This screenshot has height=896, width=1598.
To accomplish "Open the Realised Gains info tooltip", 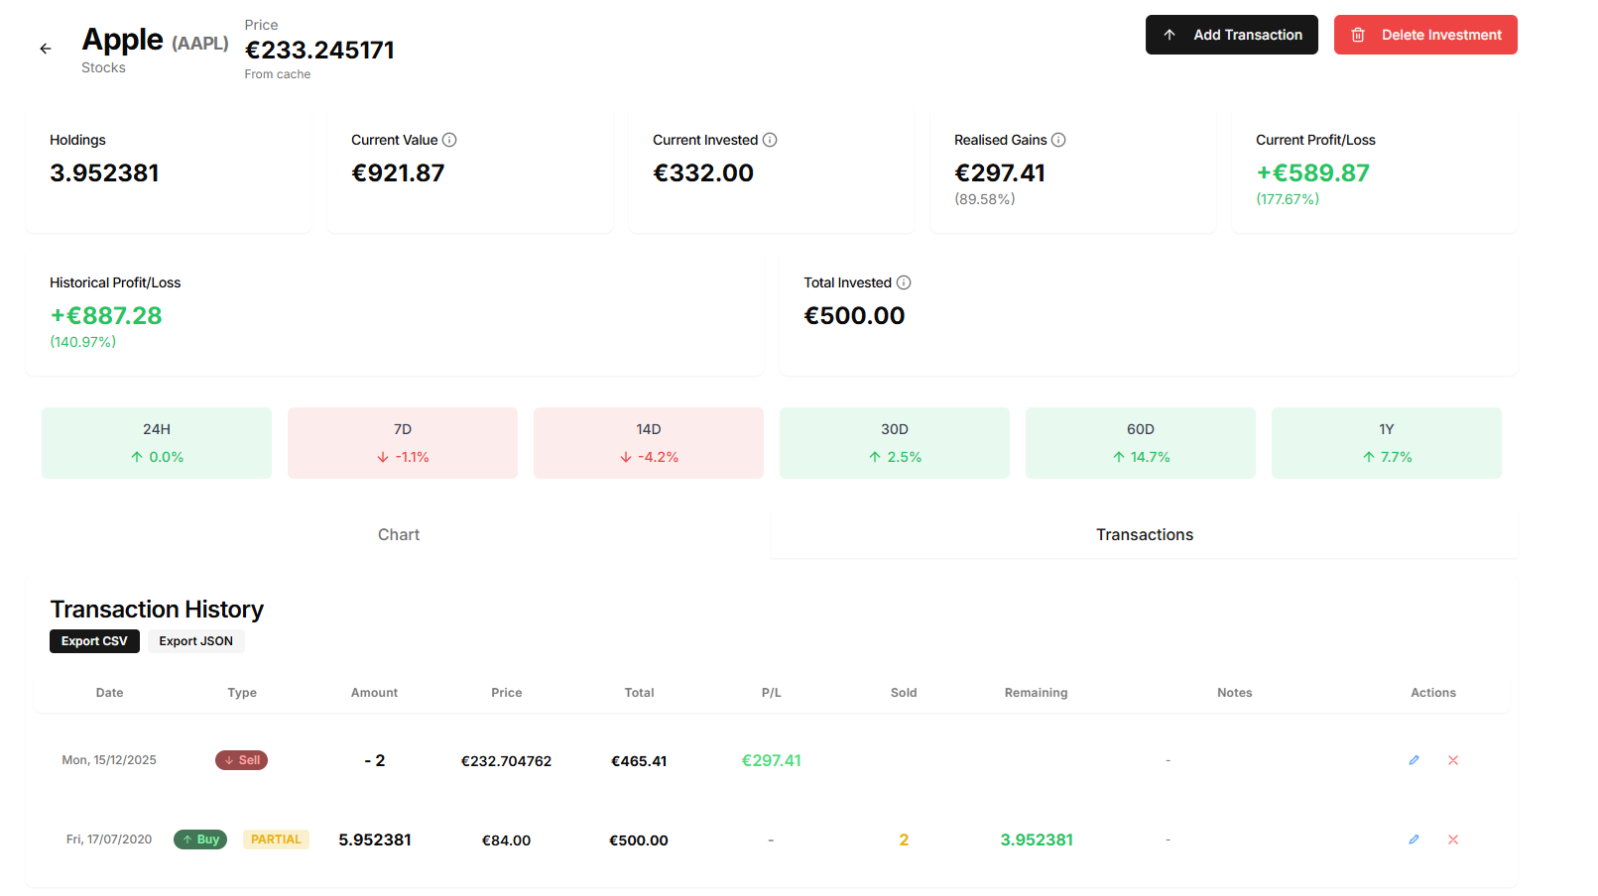I will point(1060,140).
